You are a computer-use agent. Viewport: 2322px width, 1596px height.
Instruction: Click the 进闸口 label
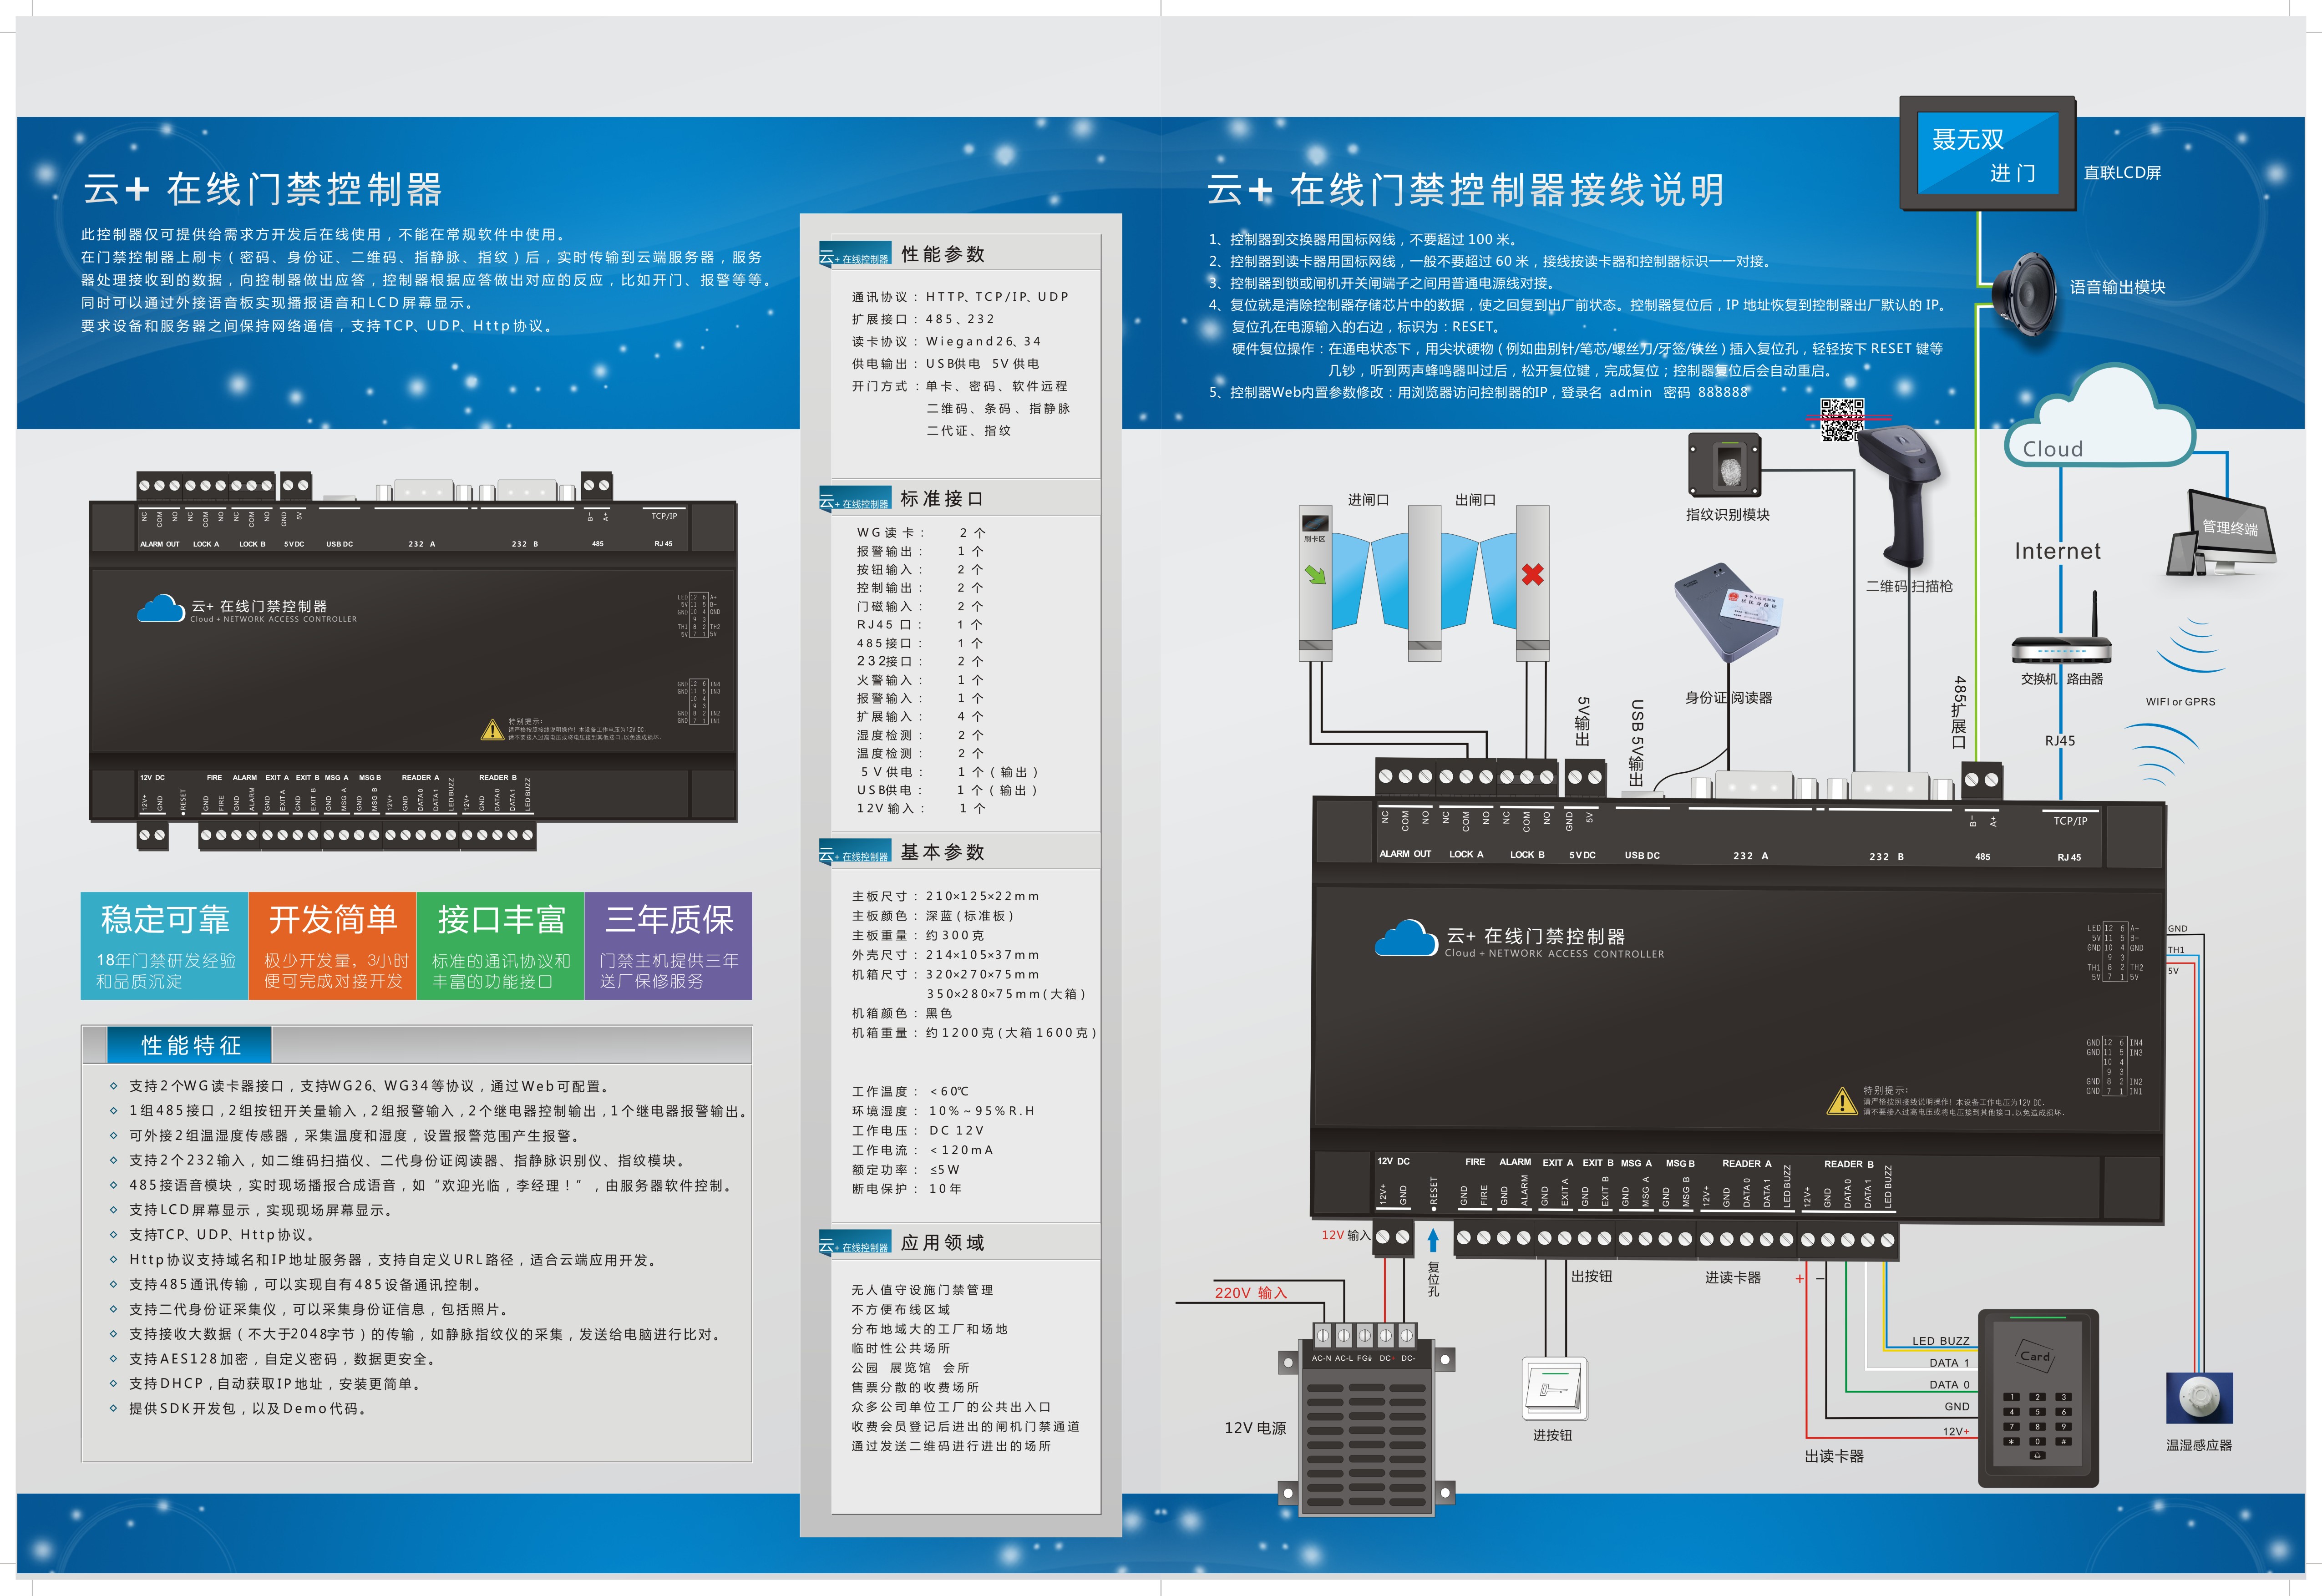click(x=1368, y=500)
